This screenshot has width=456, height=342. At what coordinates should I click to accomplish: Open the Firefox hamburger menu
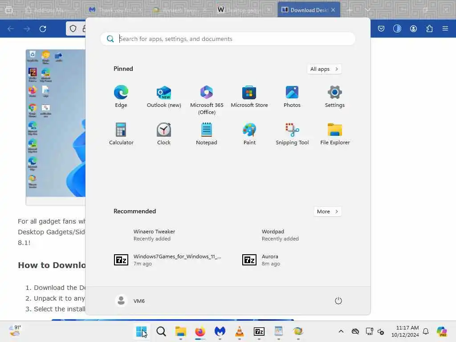tap(445, 28)
